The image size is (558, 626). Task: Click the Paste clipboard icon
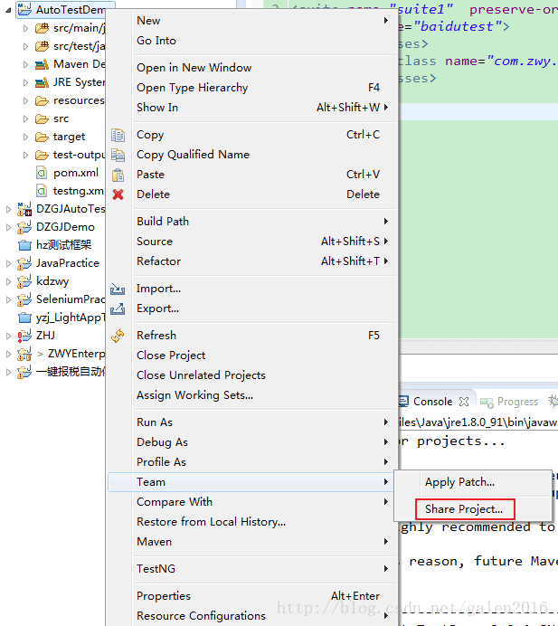pos(118,175)
